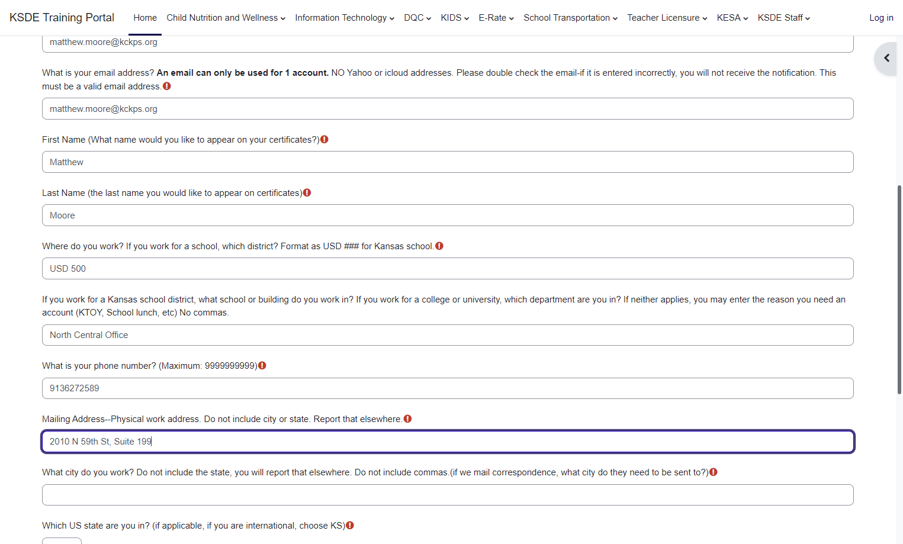Expand Information Technology dropdown
The image size is (903, 544).
pos(345,18)
